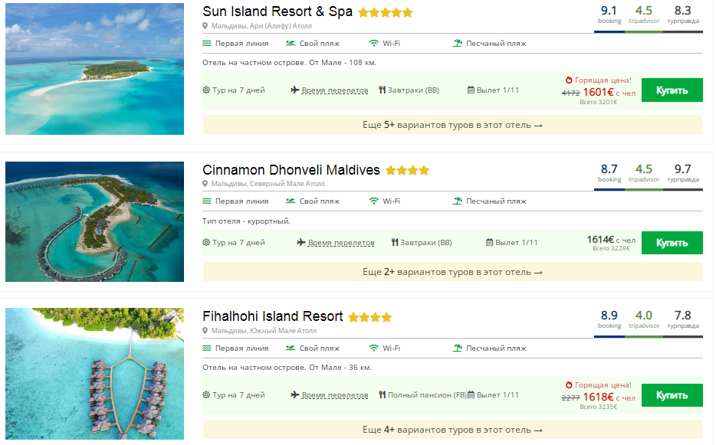Buy the Cinnamon Dhonveli Maldives tour
Screen dimensions: 716x445
[672, 243]
